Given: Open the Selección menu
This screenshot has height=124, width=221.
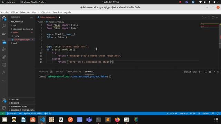Looking at the screenshot, I should click(25, 12).
